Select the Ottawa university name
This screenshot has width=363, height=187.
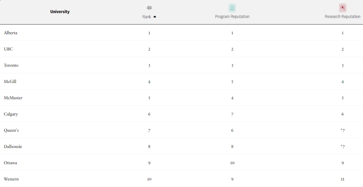tap(10, 163)
